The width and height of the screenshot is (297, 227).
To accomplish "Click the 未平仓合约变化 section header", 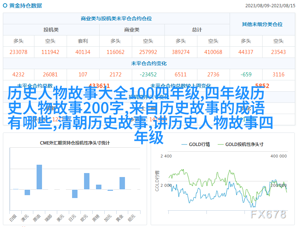I will pyautogui.click(x=148, y=63).
